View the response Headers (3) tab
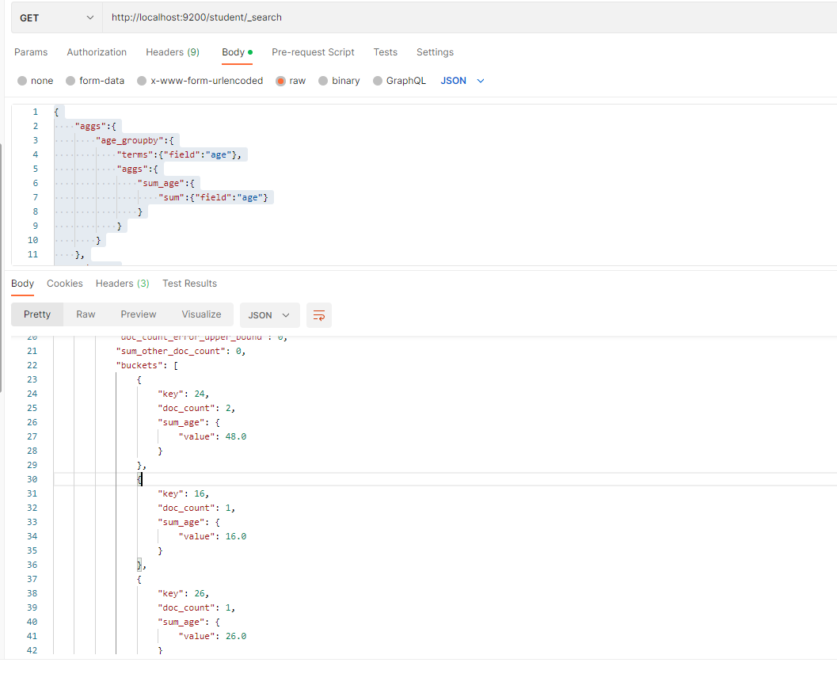Screen dimensions: 837x674 [122, 284]
